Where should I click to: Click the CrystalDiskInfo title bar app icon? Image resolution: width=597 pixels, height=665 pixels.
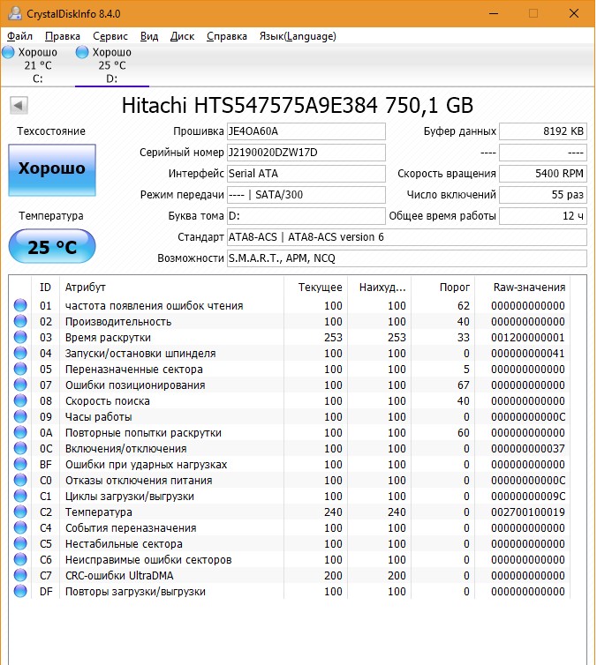pos(11,13)
